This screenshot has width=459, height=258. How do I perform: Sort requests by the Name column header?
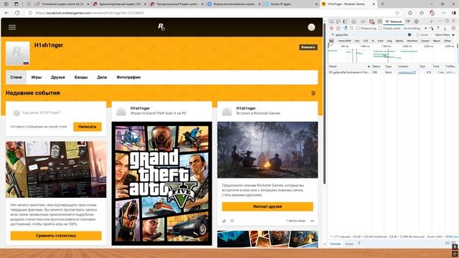[349, 67]
